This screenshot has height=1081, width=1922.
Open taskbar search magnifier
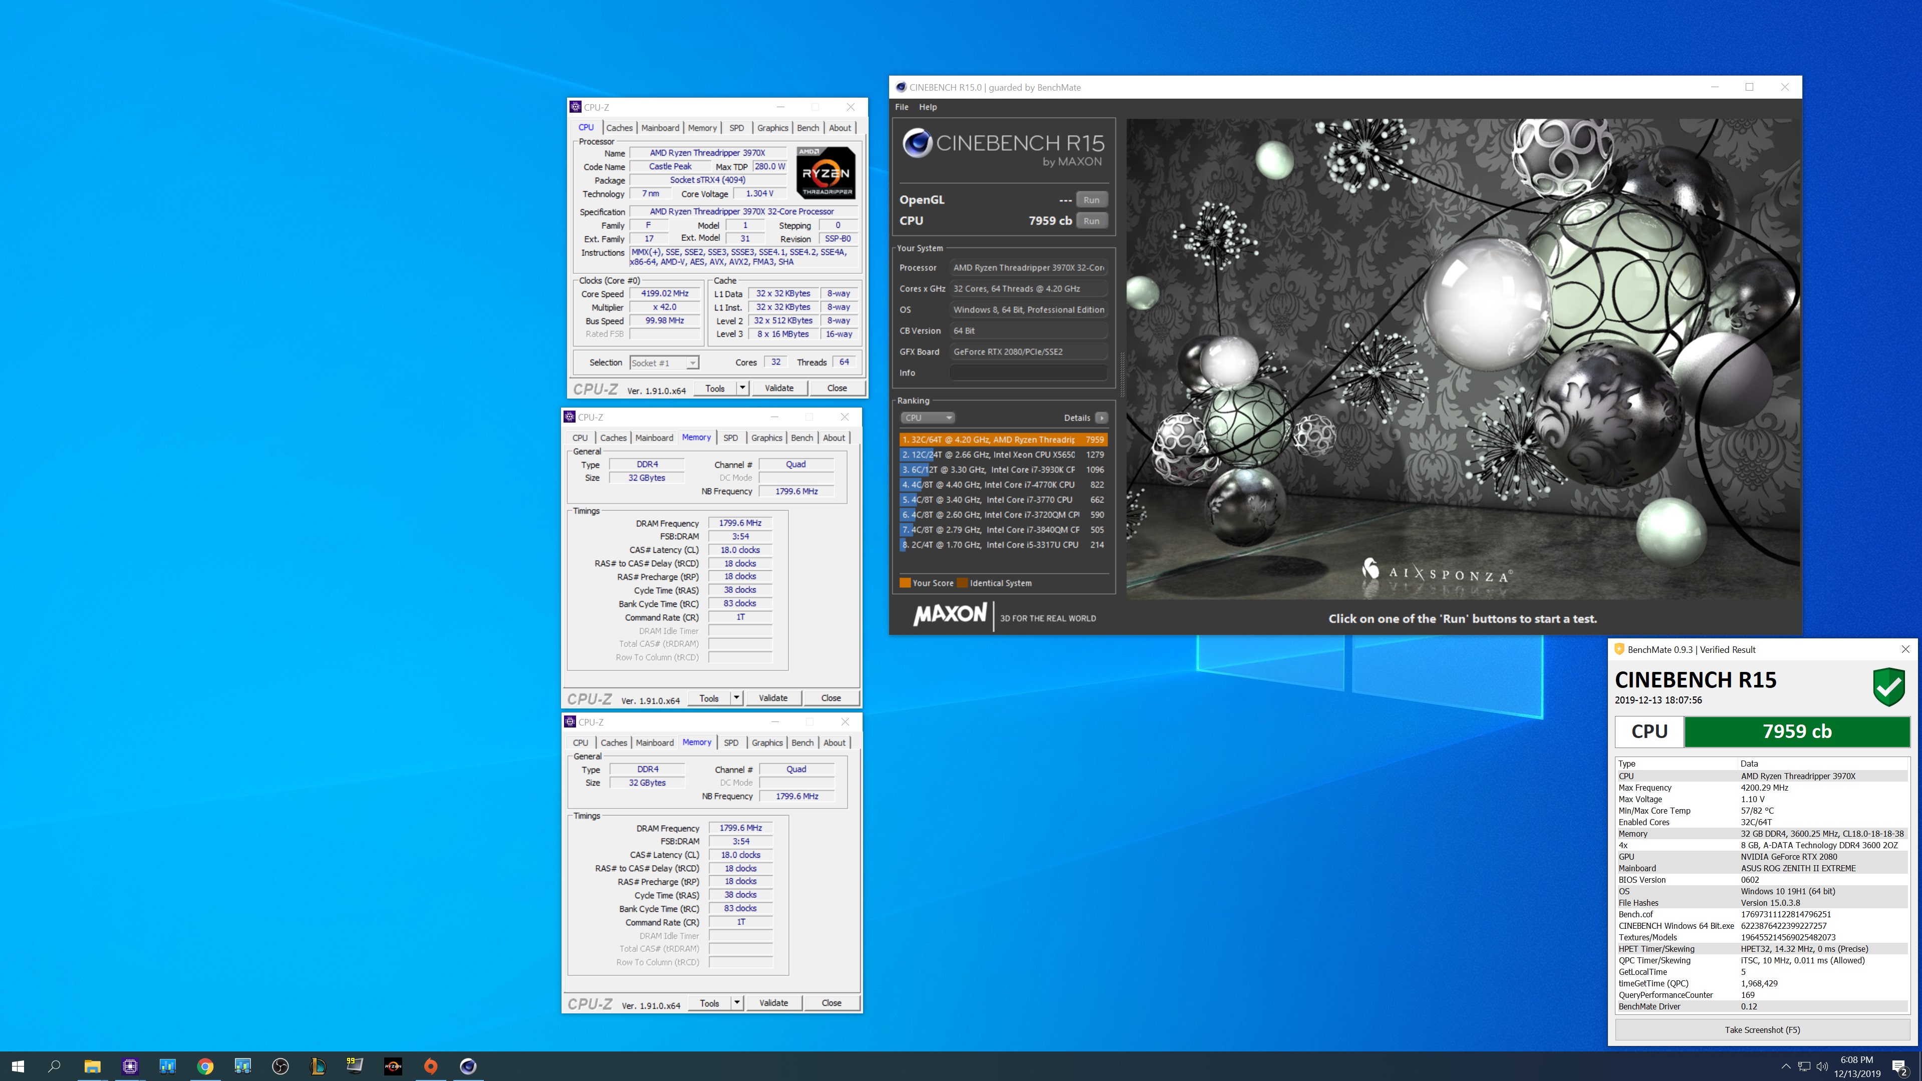tap(55, 1066)
